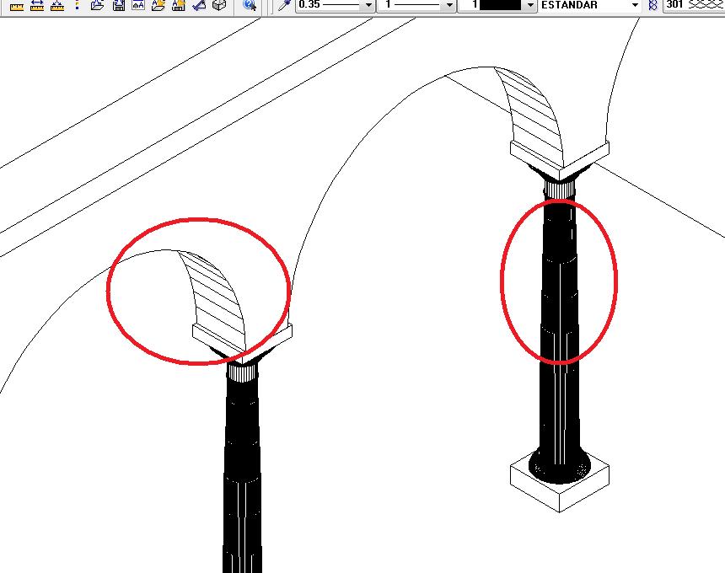Click the blue chain hatch icon
Viewport: 725px width, 573px height.
click(652, 5)
